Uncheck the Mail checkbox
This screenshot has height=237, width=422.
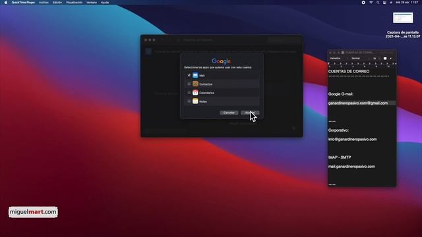(189, 75)
